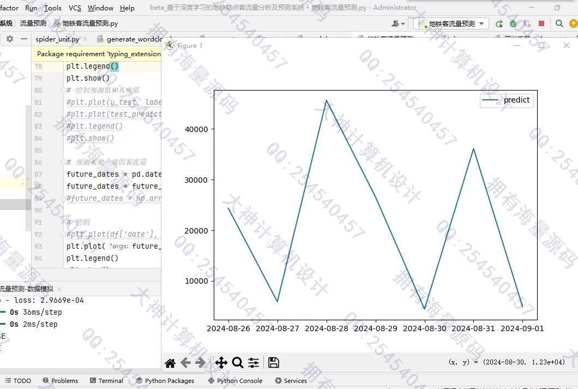Click plt.show() on line 79
This screenshot has height=389, width=578.
coord(88,78)
